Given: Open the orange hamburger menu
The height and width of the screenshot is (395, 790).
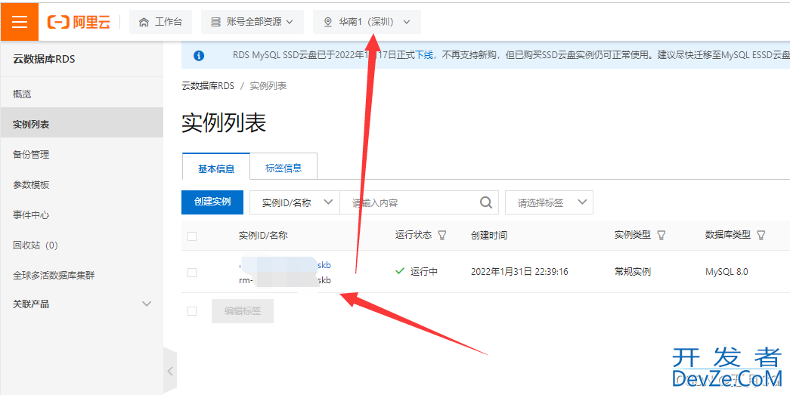Looking at the screenshot, I should [x=19, y=22].
